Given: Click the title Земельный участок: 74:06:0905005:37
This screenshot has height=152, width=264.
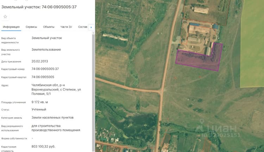Looking at the screenshot, I should click(x=39, y=7).
